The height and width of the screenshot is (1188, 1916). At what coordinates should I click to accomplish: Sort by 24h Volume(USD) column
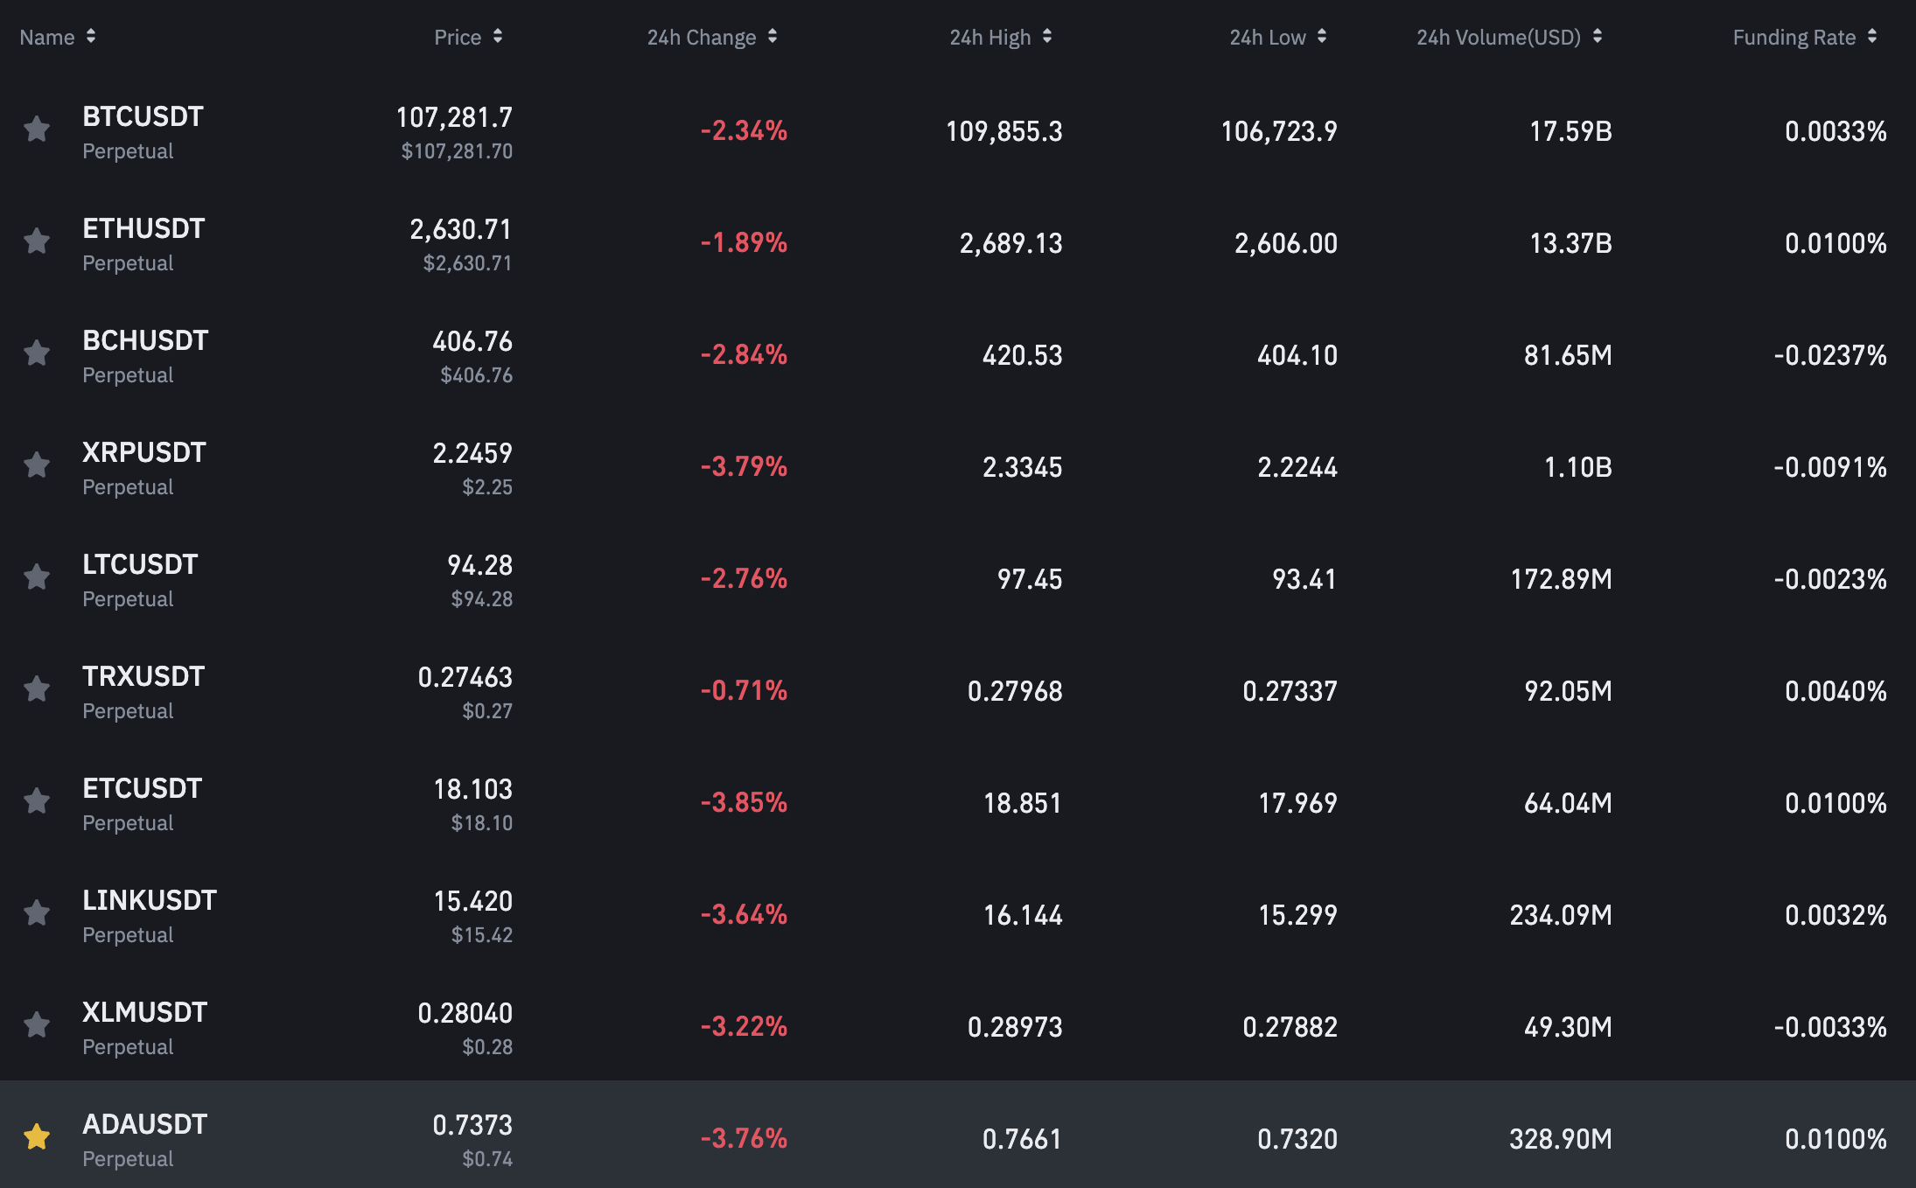tap(1509, 37)
